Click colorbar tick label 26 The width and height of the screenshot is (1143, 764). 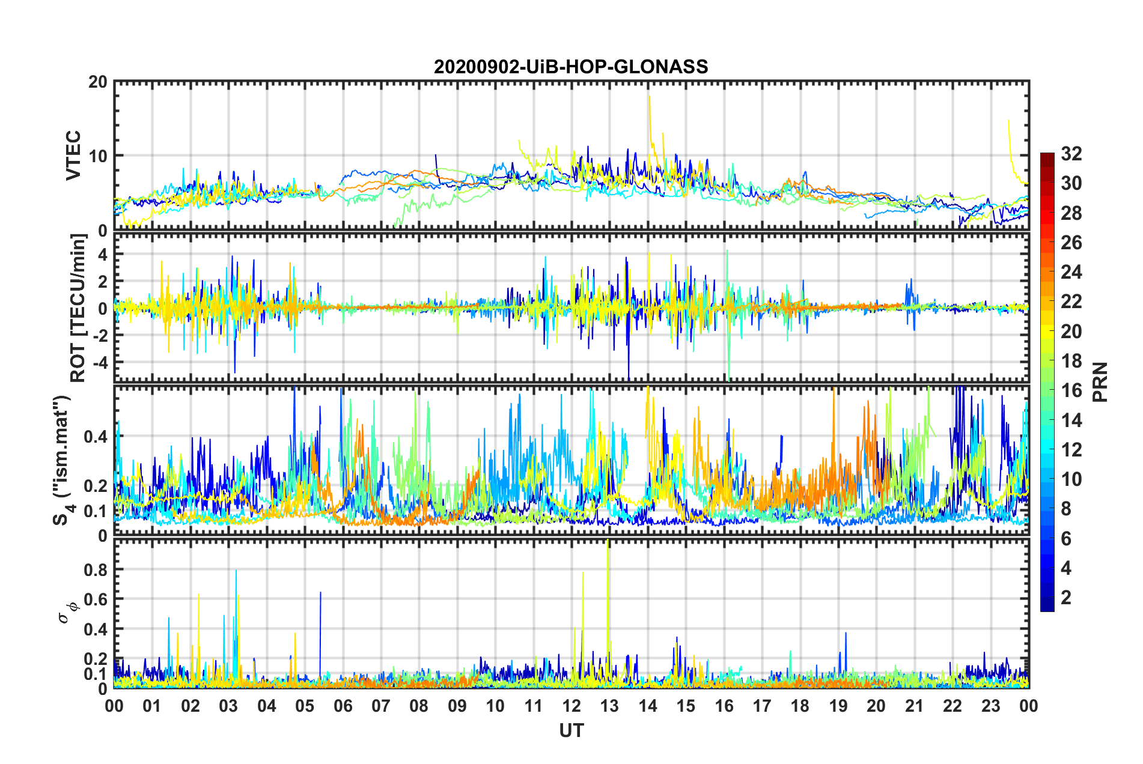(1071, 243)
